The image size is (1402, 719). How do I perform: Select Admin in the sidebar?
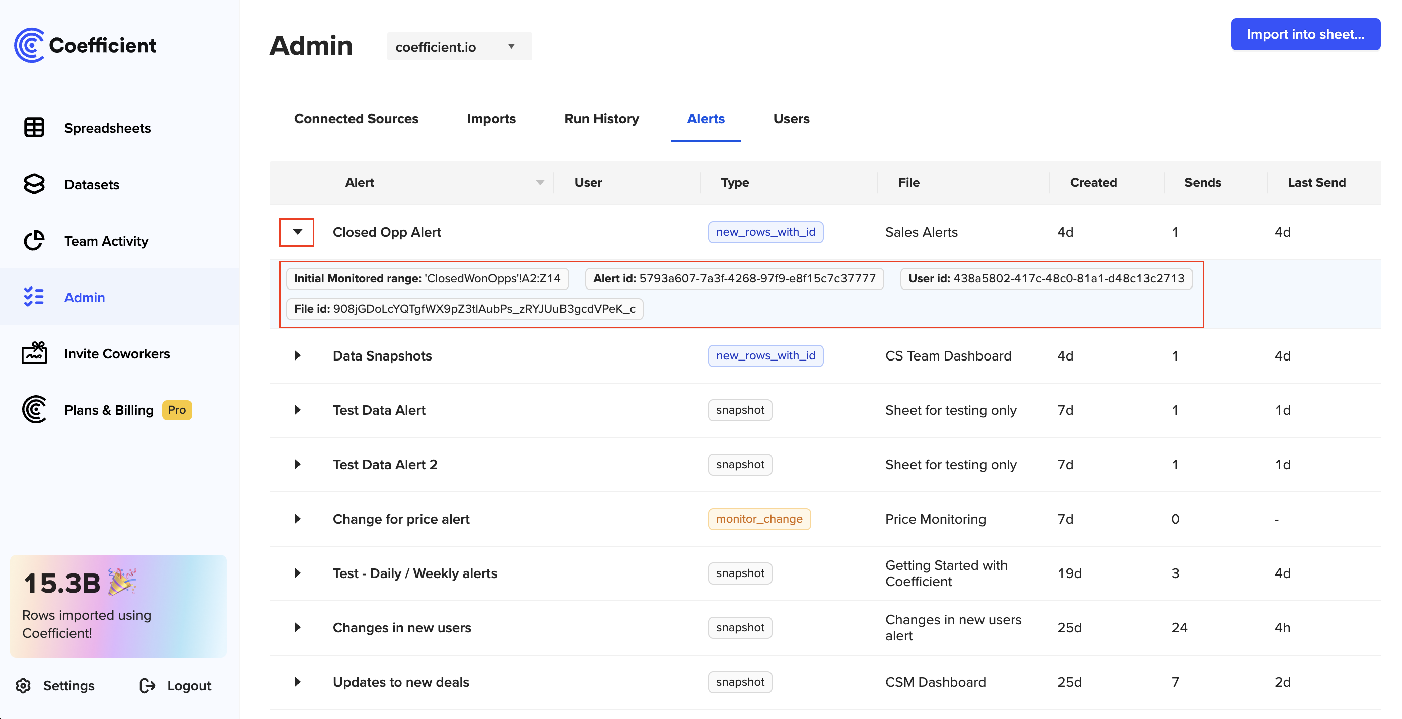[x=119, y=297]
